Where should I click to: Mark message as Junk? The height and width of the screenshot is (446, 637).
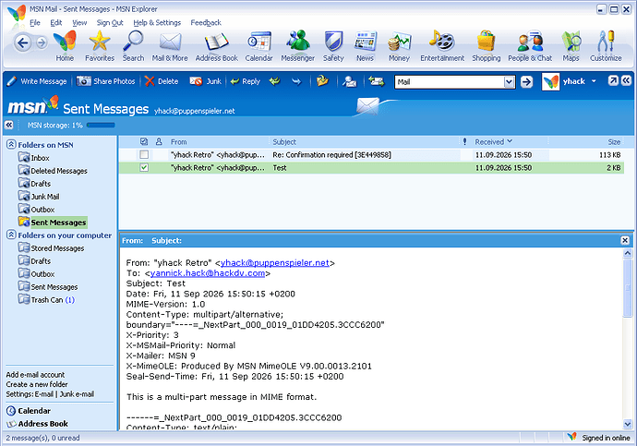[x=206, y=81]
